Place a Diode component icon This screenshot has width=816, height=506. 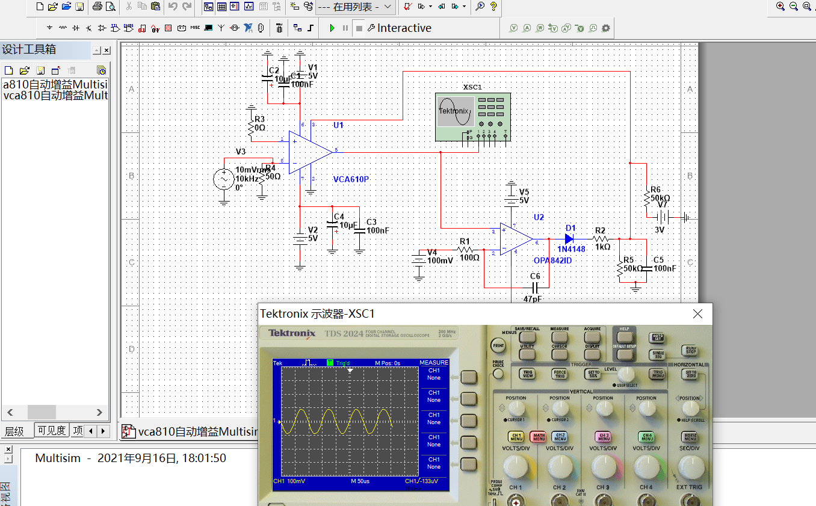click(x=76, y=28)
